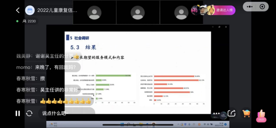Tap the thumbs-up like button
276x128 pixels.
pos(261,113)
